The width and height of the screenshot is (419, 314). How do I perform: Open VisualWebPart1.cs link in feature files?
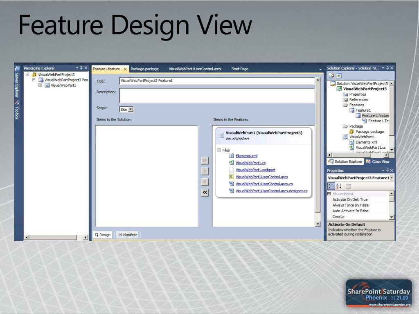click(251, 163)
